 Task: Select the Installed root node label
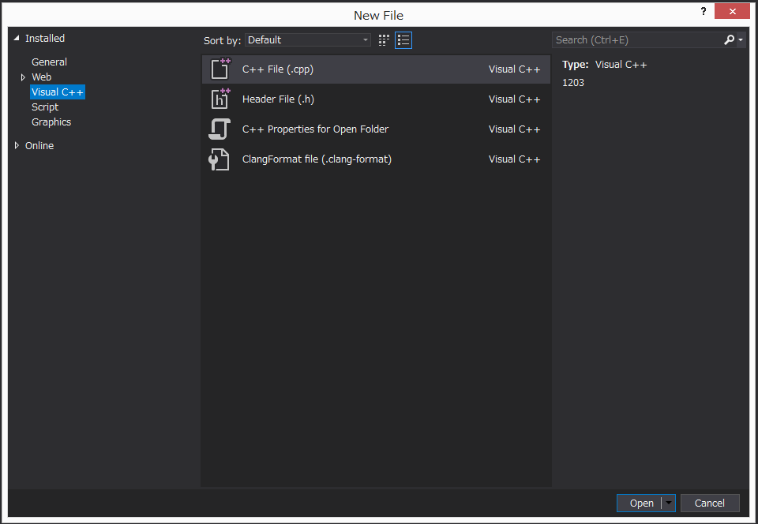pyautogui.click(x=45, y=38)
